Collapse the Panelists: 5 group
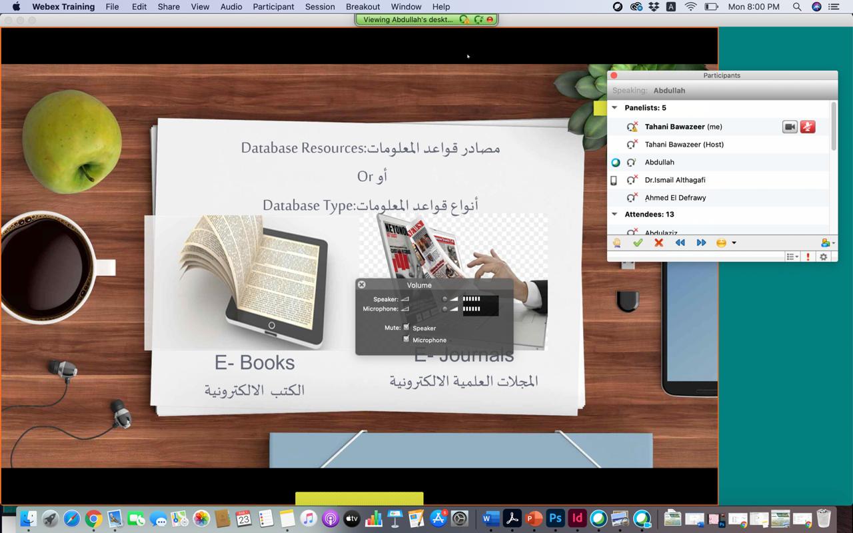 (614, 108)
